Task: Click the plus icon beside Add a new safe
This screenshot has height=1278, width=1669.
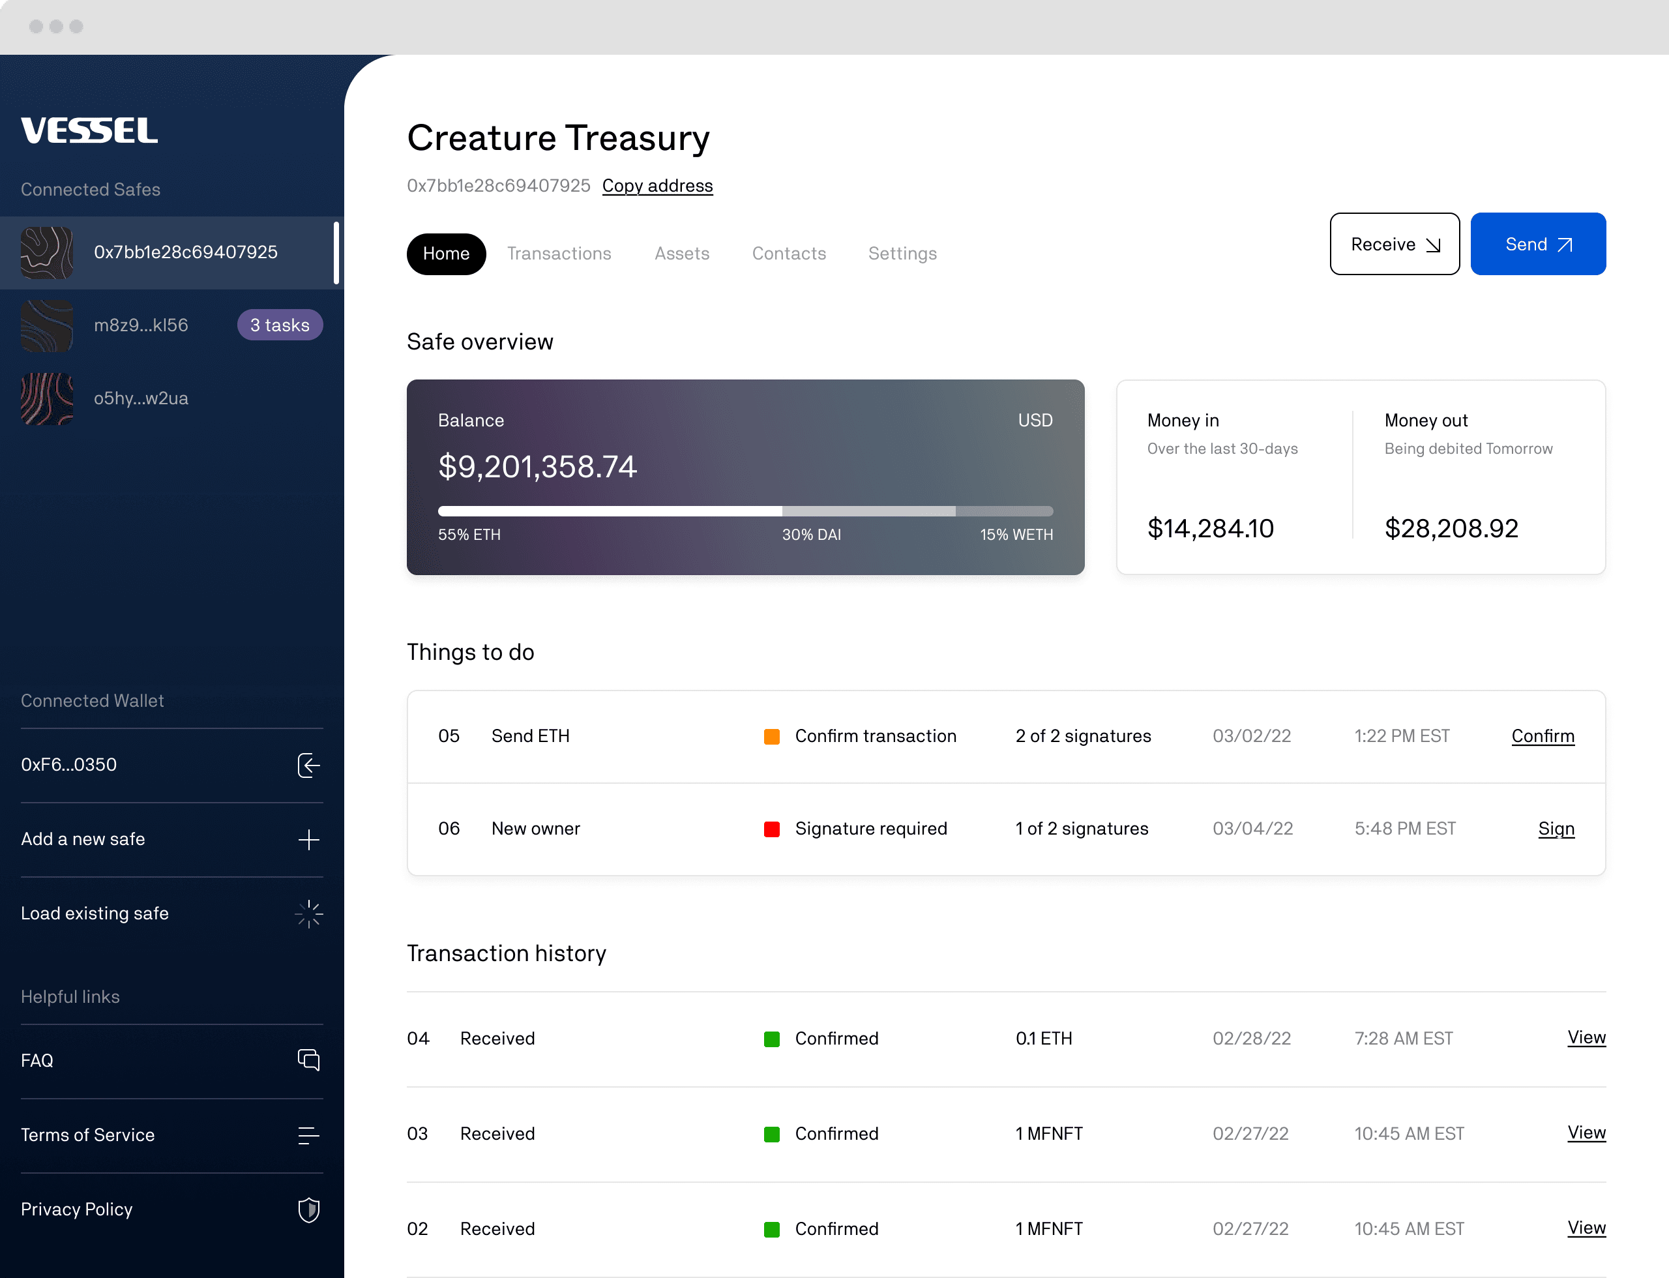Action: (x=309, y=839)
